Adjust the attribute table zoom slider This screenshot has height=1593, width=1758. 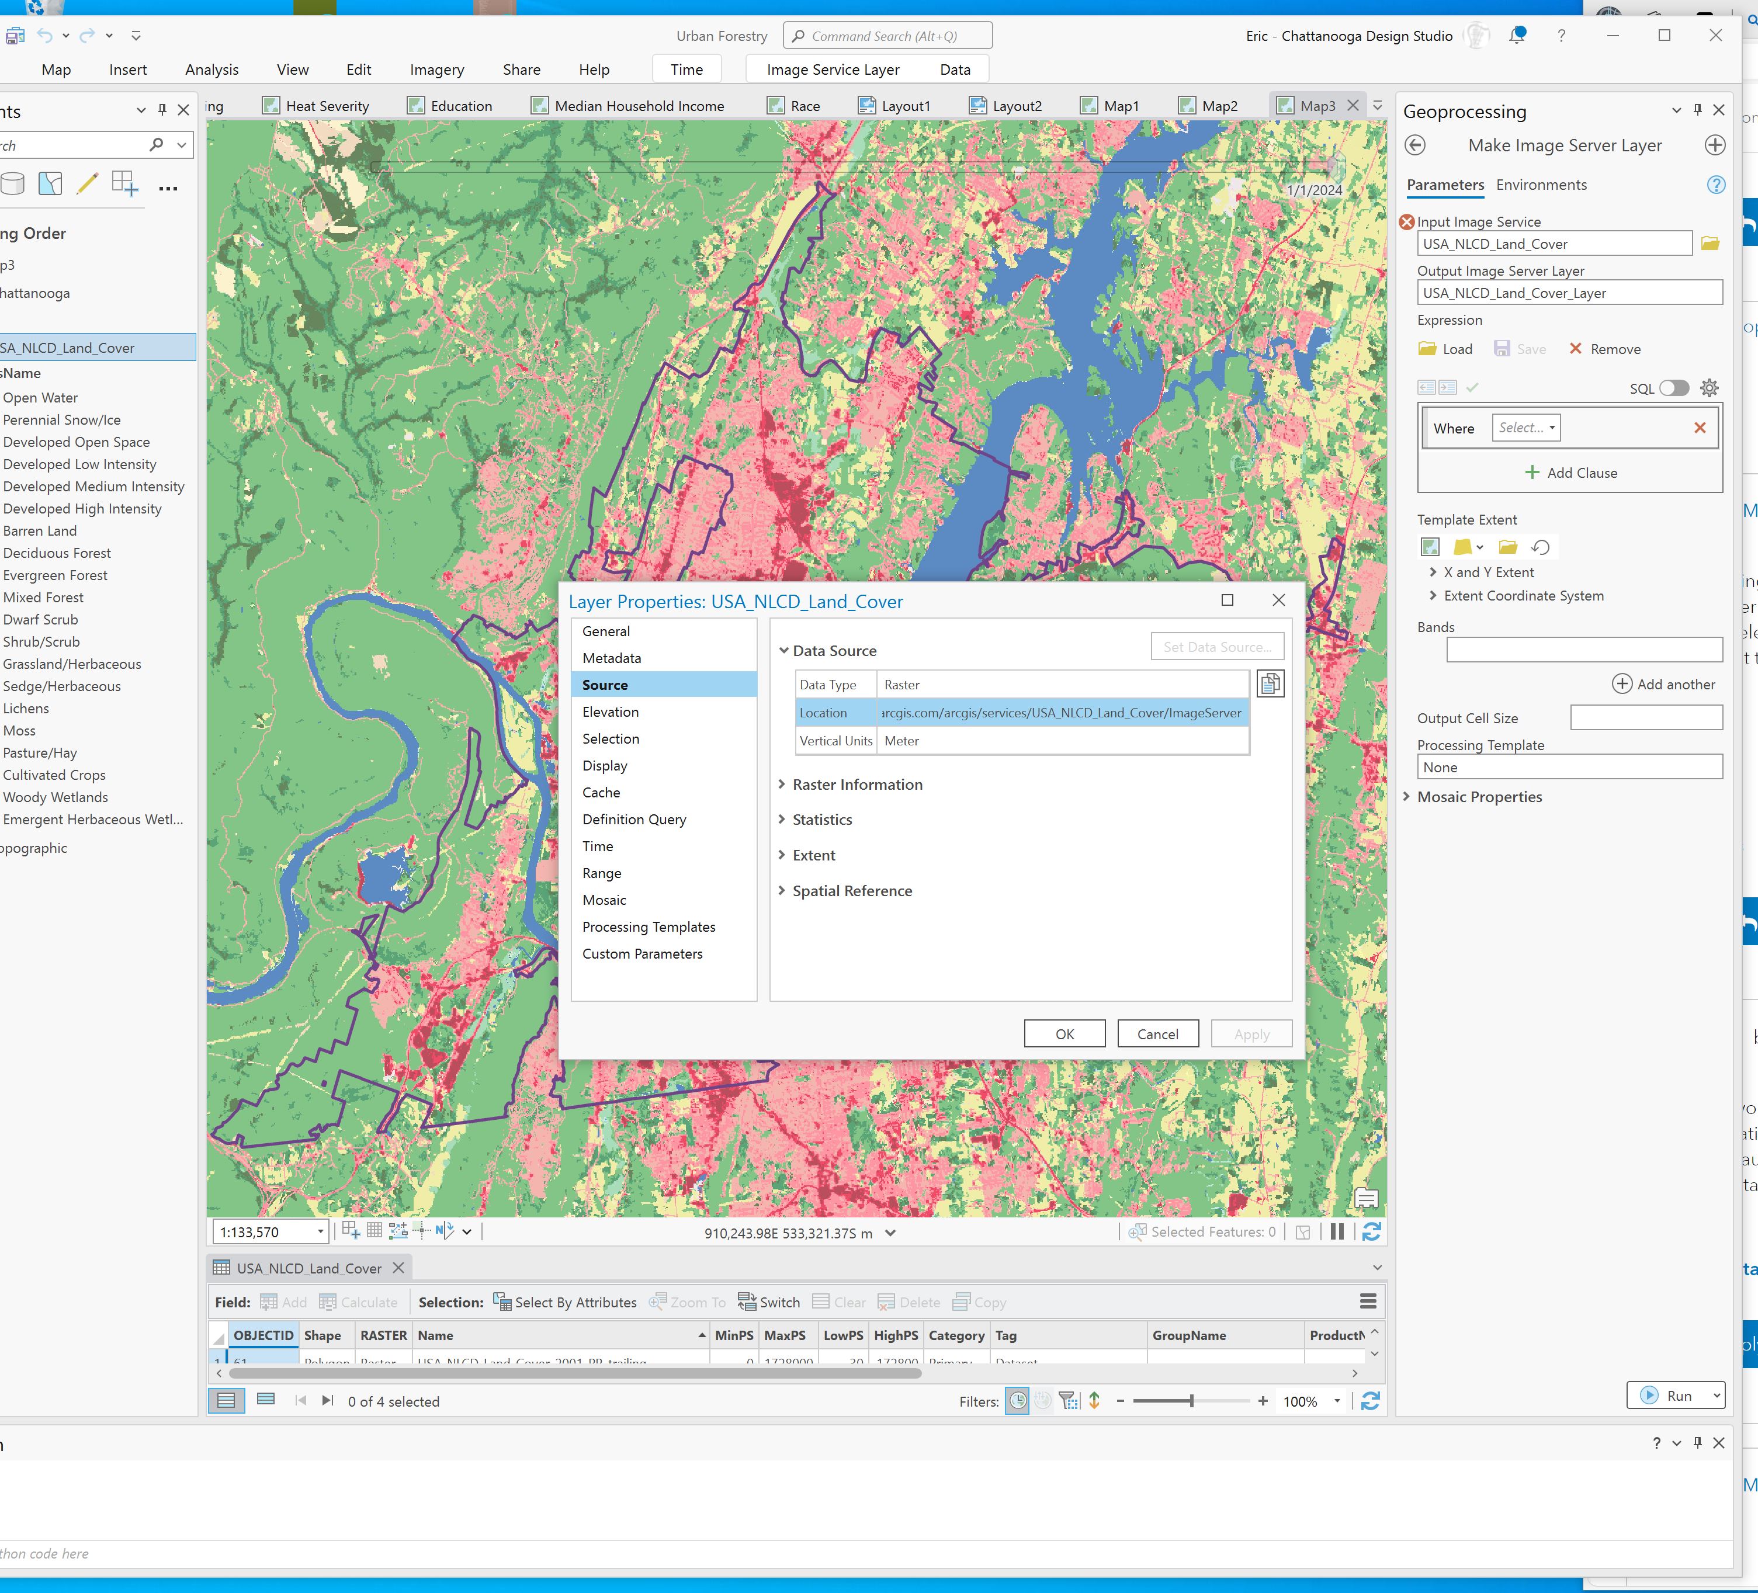click(1192, 1401)
